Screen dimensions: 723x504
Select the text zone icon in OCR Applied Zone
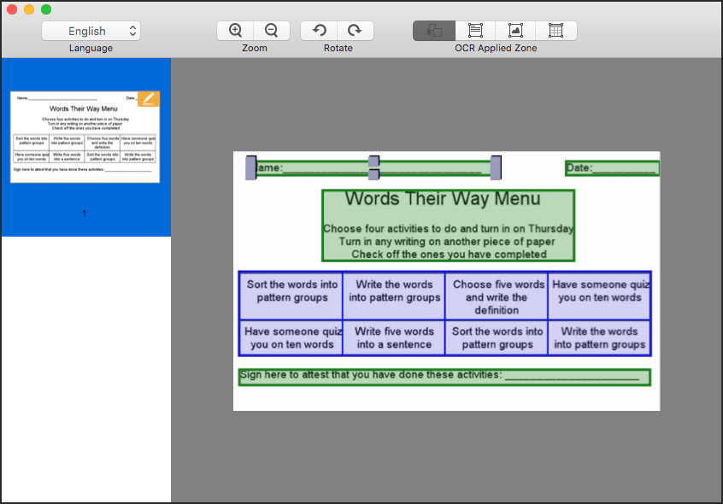tap(474, 29)
